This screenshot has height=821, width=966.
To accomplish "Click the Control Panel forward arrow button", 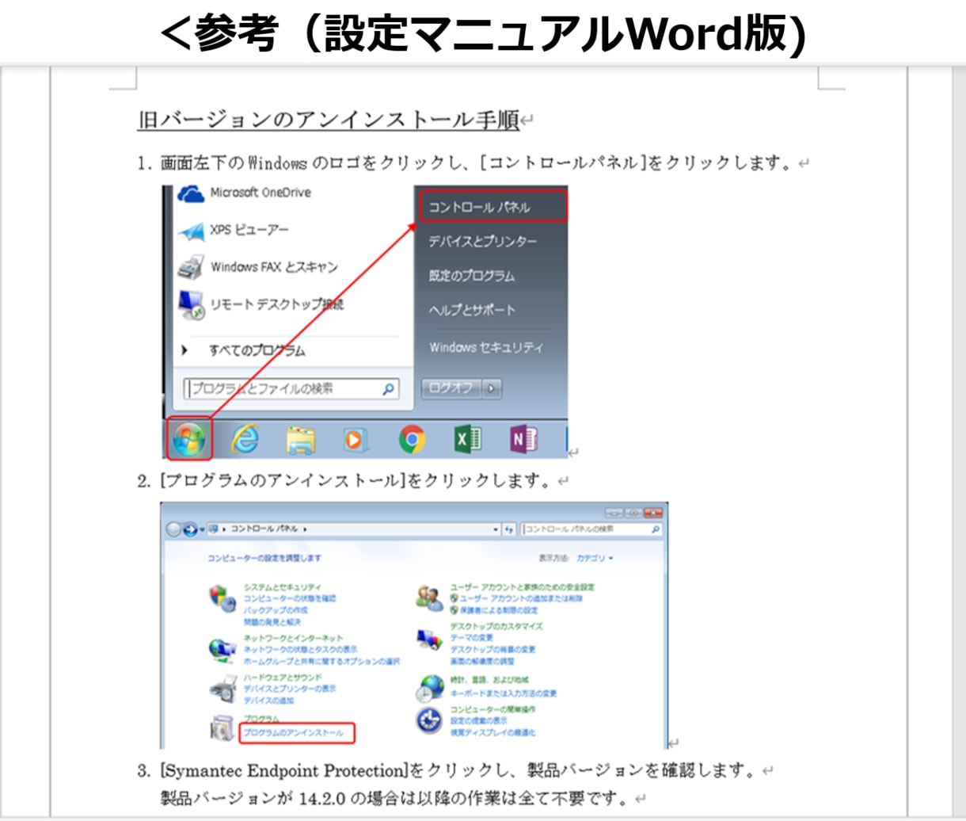I will coord(190,529).
